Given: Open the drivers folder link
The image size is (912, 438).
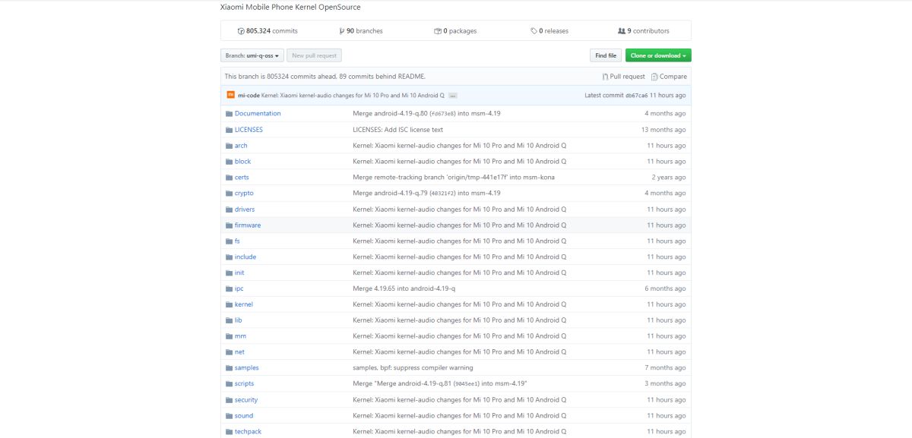Looking at the screenshot, I should pyautogui.click(x=245, y=210).
